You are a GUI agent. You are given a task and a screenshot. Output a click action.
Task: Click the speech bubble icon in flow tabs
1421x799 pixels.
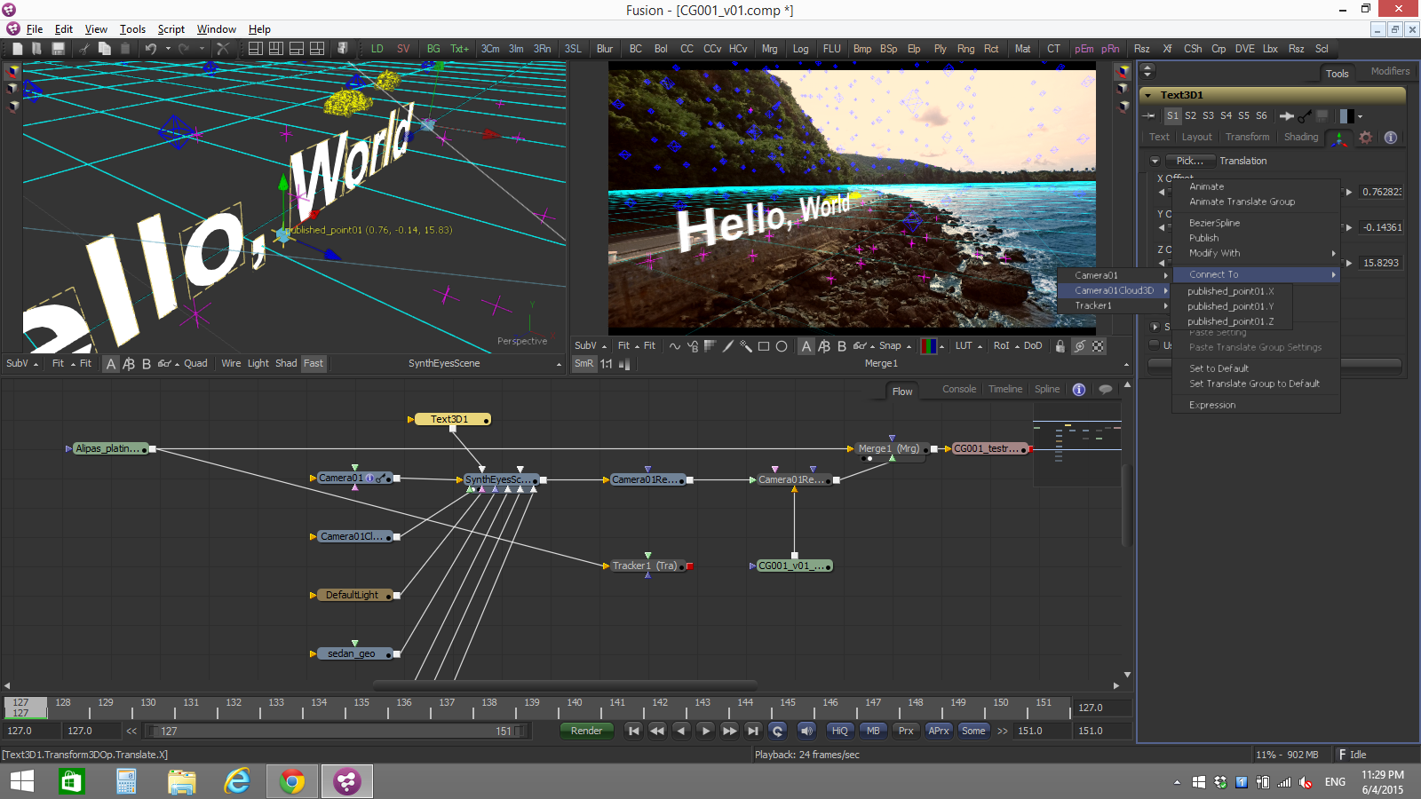(1105, 390)
